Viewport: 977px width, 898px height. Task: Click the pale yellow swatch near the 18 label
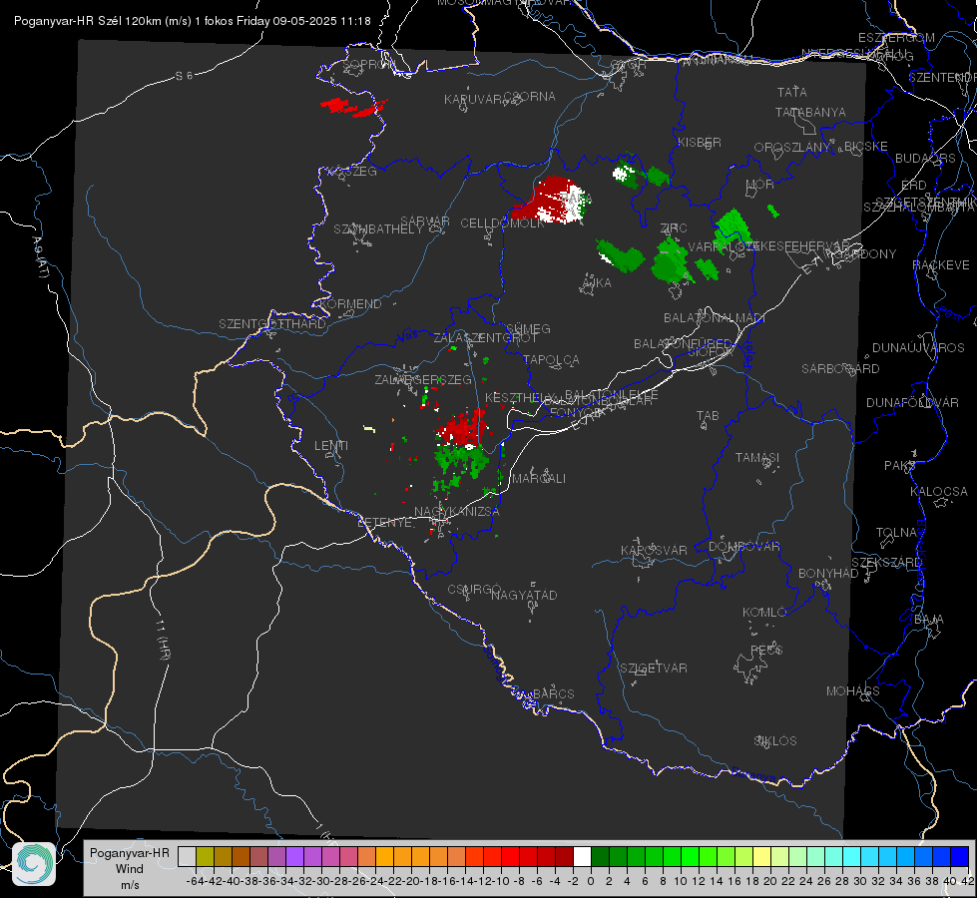(x=761, y=856)
